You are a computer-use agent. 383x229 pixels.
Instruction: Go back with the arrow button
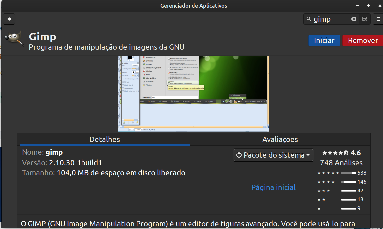[9, 19]
